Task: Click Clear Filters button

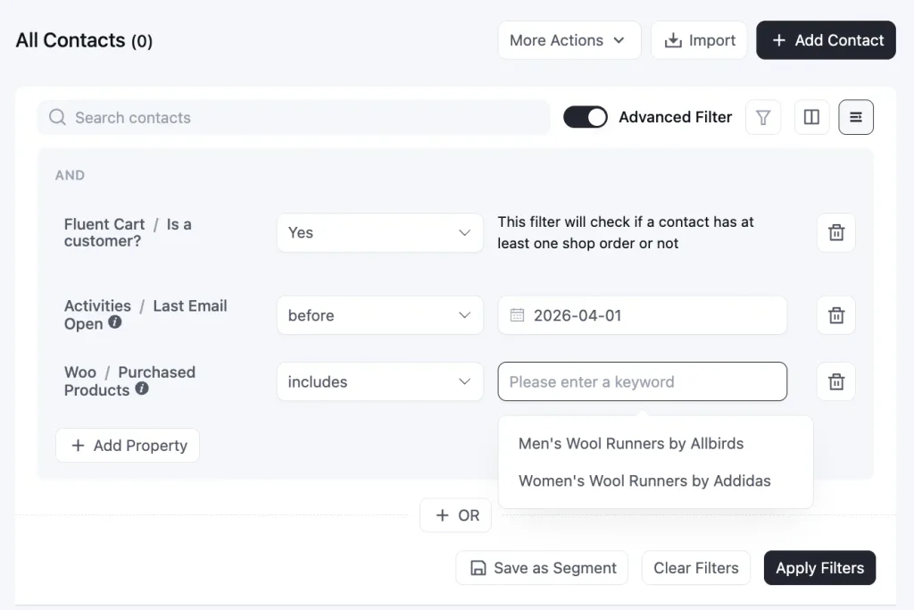Action: (x=696, y=568)
